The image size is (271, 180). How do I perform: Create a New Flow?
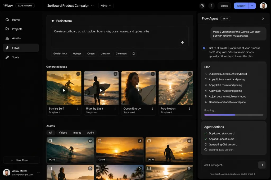(21, 160)
